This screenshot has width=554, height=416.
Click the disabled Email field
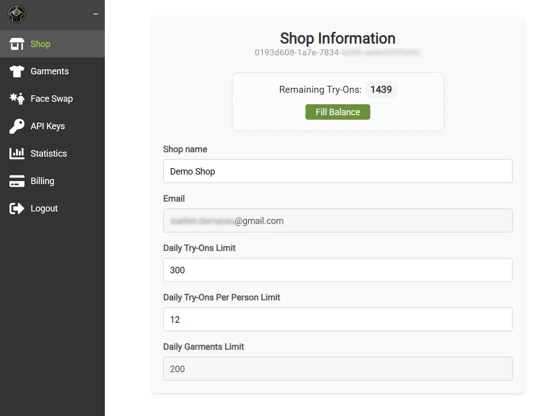337,220
